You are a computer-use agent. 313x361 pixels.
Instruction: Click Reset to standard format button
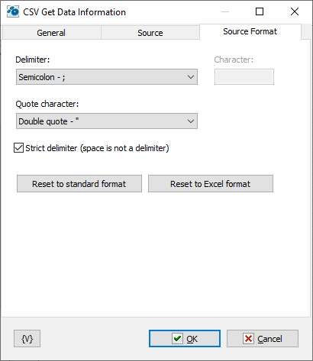pyautogui.click(x=79, y=184)
